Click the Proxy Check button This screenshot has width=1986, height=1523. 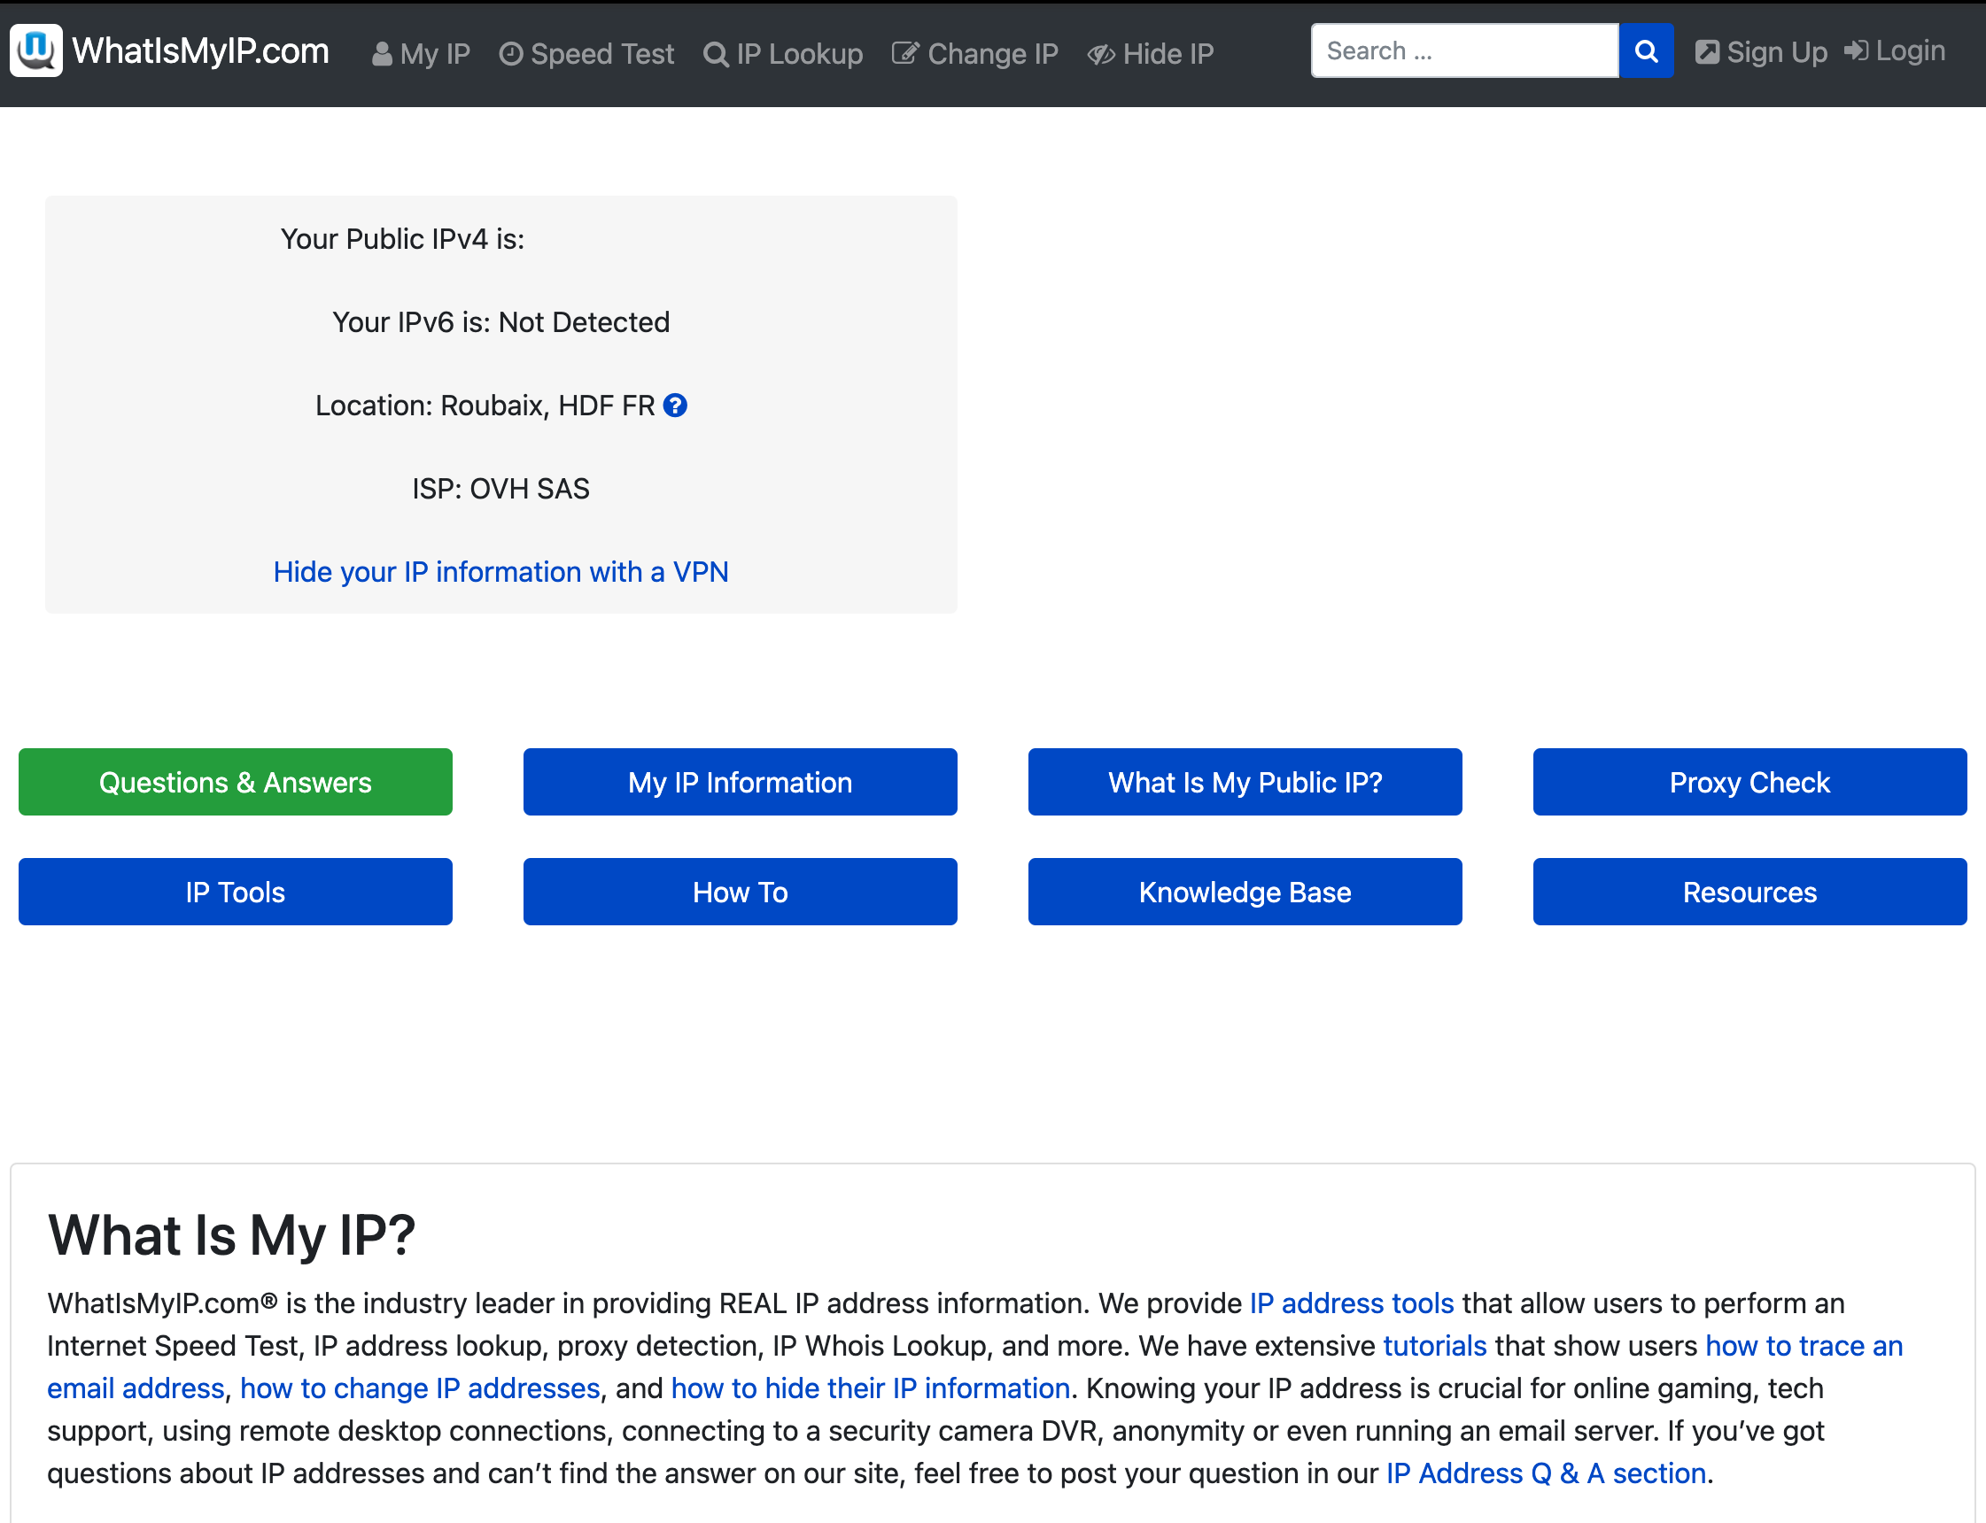click(x=1750, y=782)
